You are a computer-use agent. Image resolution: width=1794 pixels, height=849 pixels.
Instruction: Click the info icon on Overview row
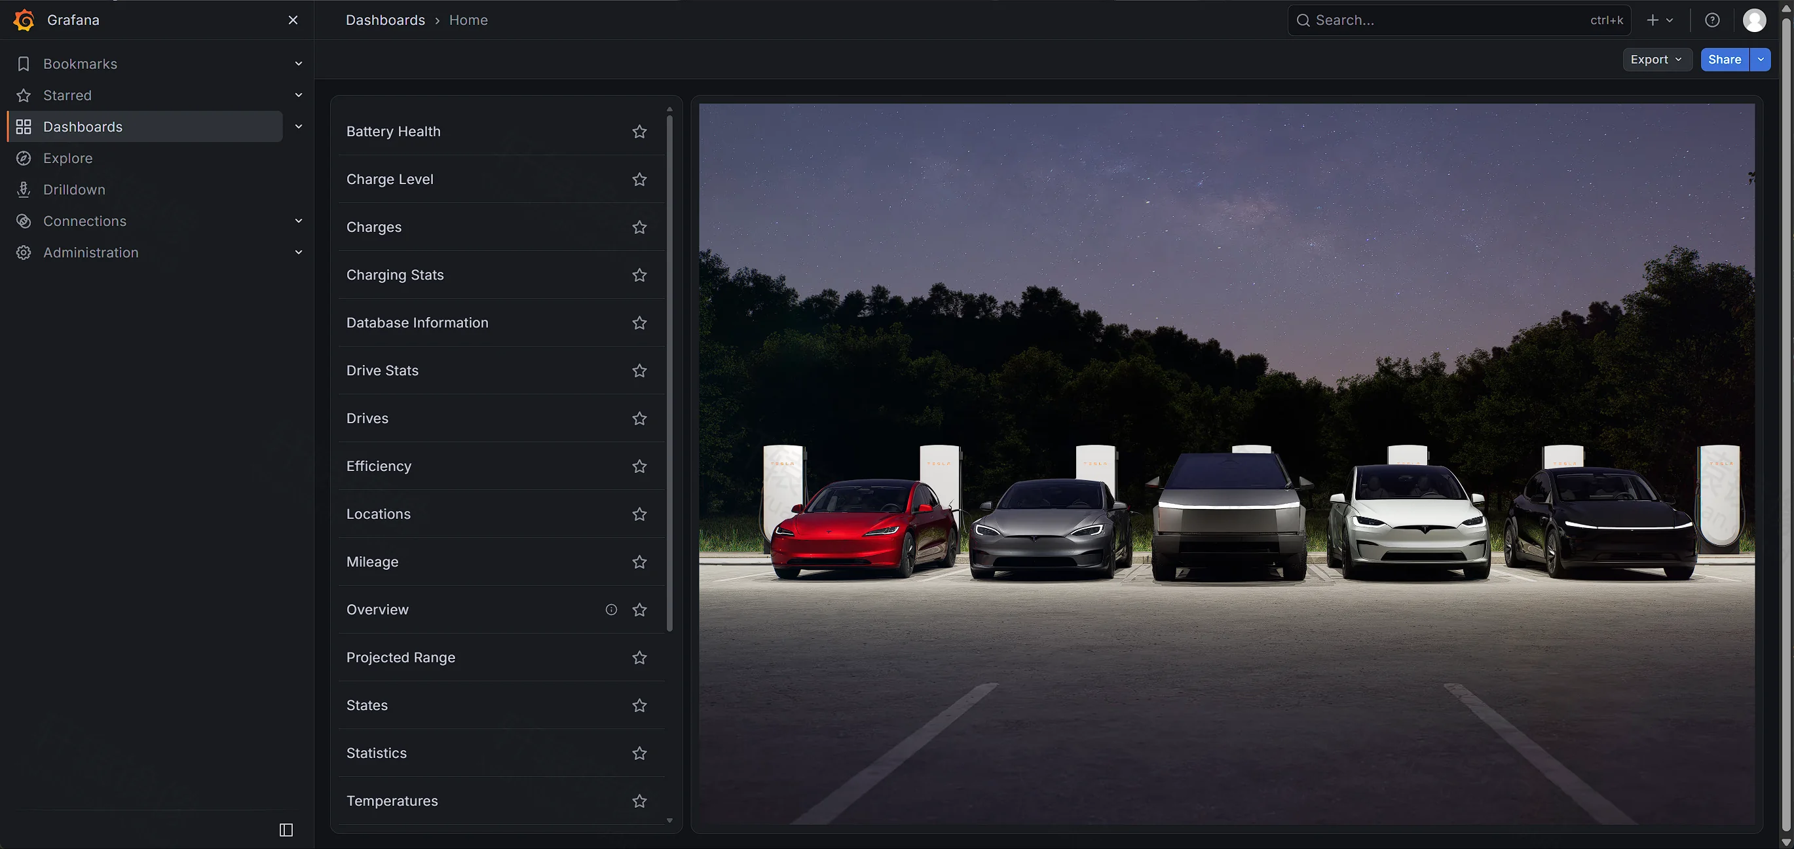pos(612,609)
